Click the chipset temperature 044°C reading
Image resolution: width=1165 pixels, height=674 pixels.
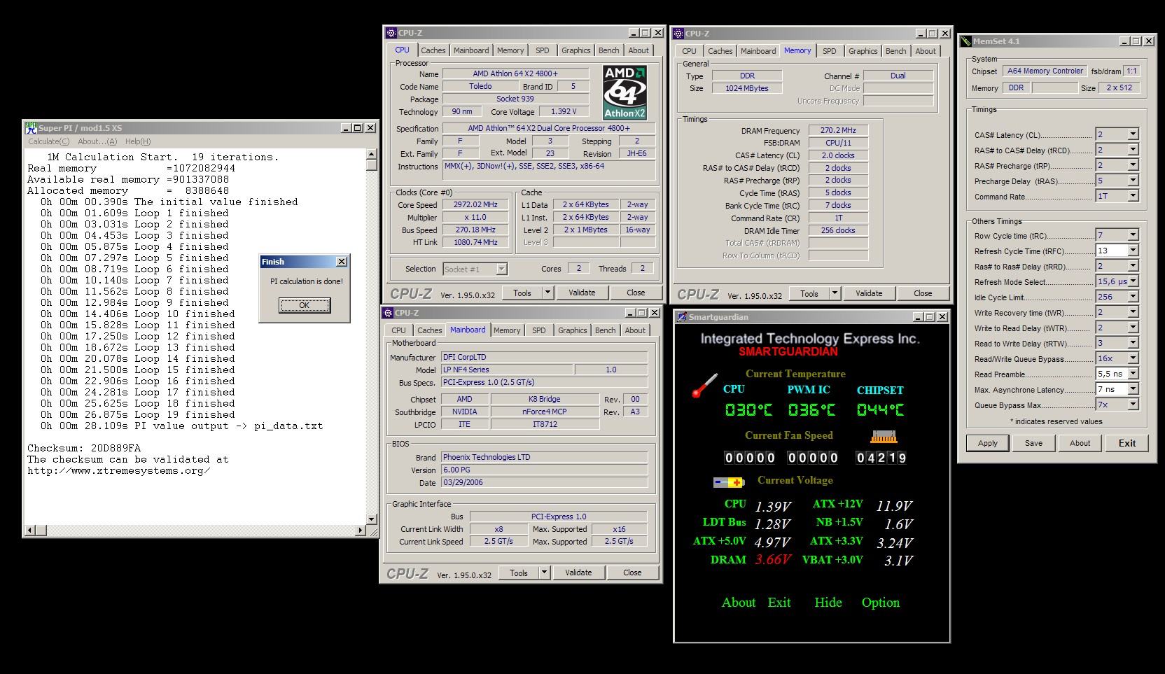(x=880, y=410)
